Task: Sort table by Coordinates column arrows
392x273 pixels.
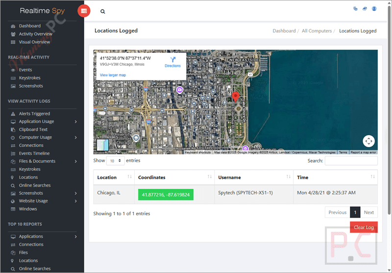Action: pos(210,177)
